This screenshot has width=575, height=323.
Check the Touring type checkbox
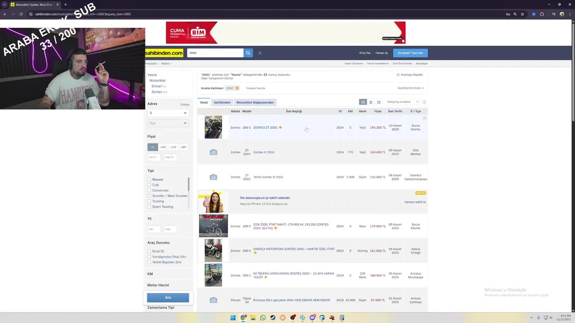point(149,201)
